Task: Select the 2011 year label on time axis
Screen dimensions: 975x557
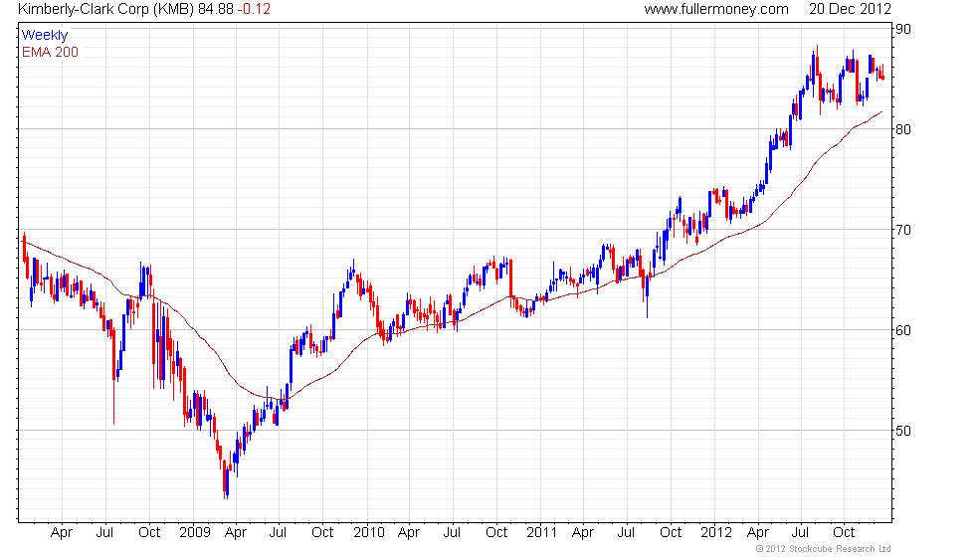Action: click(541, 533)
